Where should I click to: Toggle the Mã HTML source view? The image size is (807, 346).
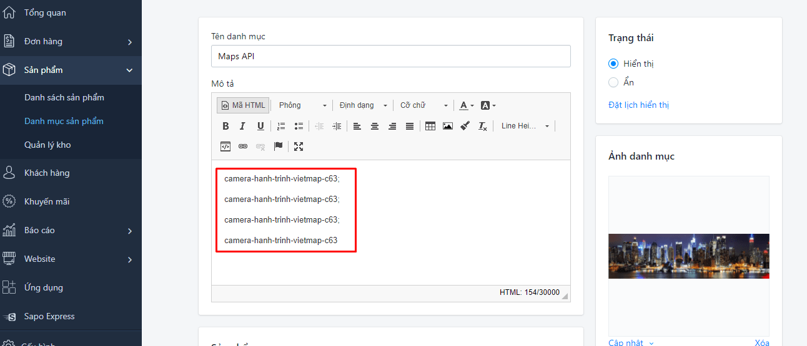click(244, 105)
